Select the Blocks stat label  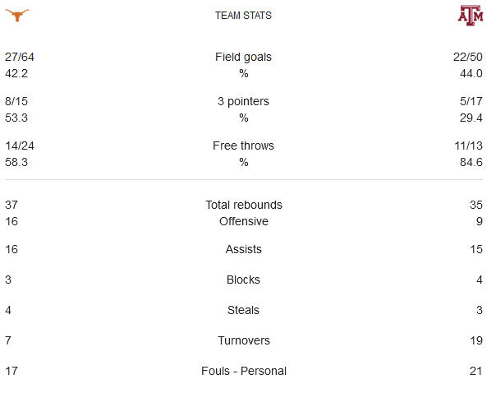click(243, 280)
